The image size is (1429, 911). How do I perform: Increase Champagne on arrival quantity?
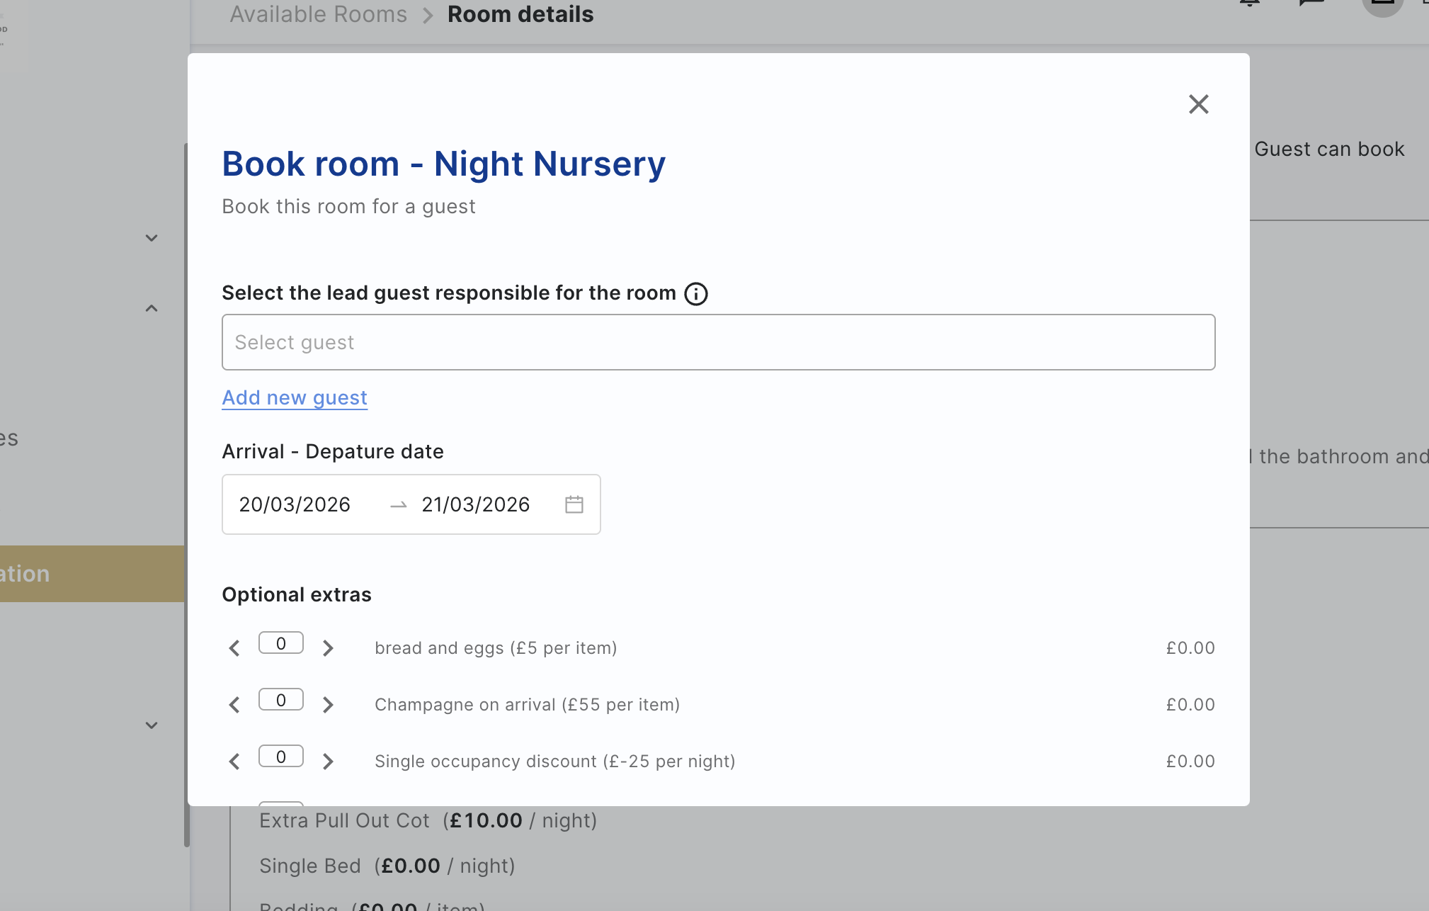click(328, 705)
